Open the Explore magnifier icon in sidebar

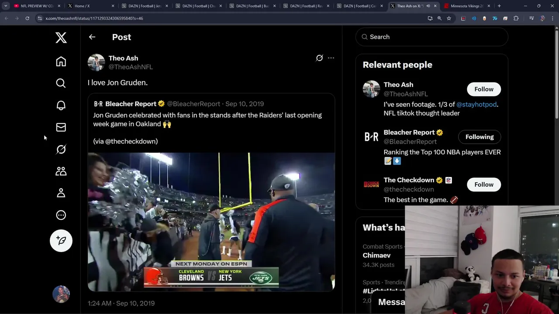pyautogui.click(x=61, y=83)
